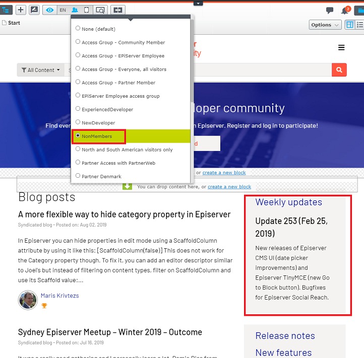Toggle the eye preview mode icon
This screenshot has width=364, height=358.
[49, 10]
